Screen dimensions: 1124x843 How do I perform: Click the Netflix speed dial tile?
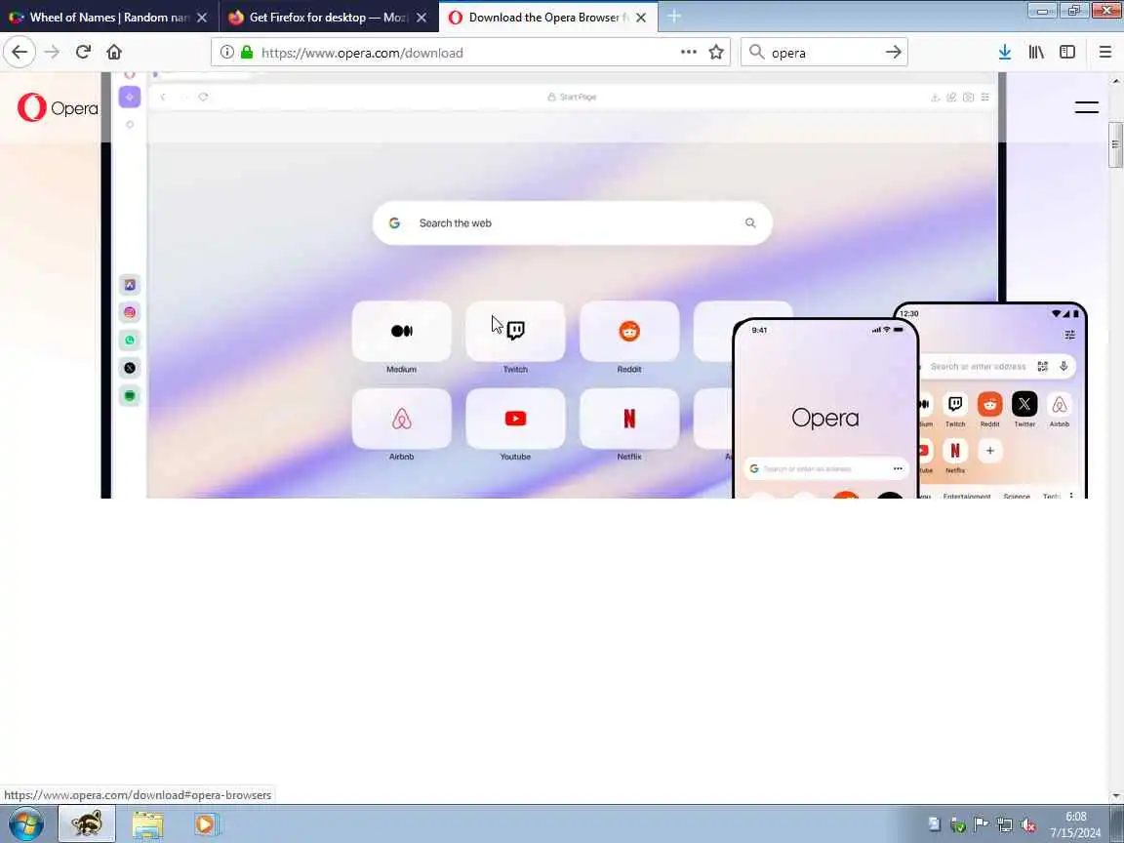pos(629,419)
